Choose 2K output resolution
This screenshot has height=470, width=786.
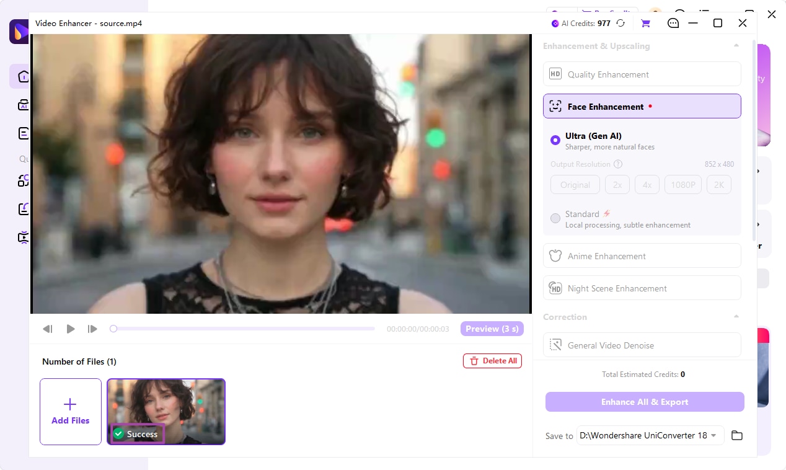(719, 185)
